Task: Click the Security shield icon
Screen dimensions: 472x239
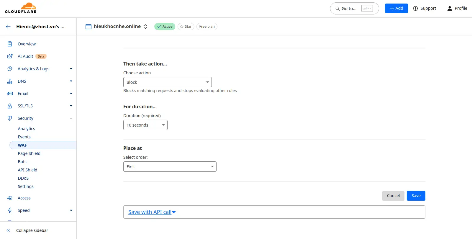Action: 10,118
